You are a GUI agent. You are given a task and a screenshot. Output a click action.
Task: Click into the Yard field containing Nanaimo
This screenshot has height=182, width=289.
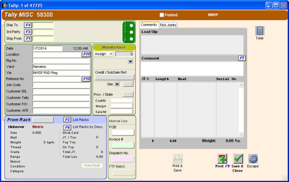click(61, 67)
